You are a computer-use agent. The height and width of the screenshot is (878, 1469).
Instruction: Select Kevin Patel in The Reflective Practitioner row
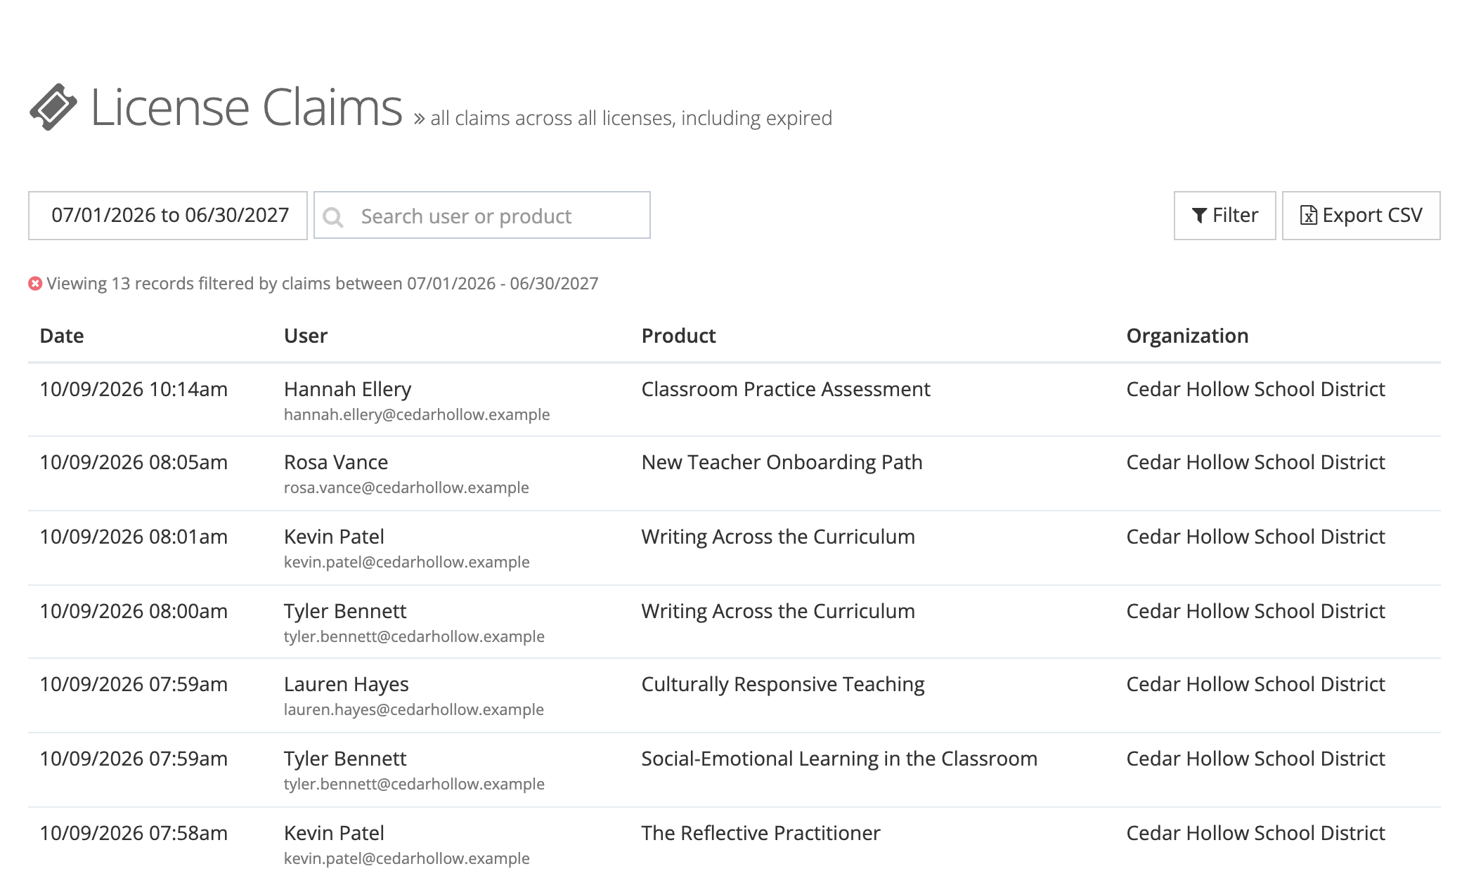[x=334, y=833]
